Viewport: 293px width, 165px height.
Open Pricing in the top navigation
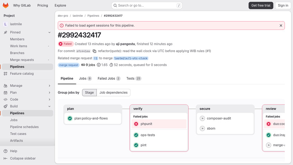(43, 5)
